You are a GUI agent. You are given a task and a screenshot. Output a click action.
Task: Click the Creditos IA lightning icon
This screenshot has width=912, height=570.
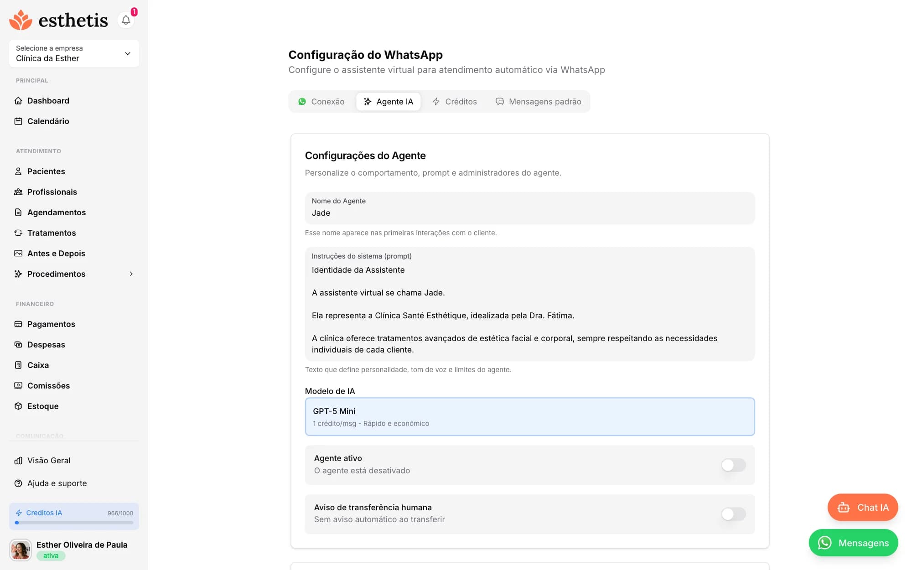point(19,513)
